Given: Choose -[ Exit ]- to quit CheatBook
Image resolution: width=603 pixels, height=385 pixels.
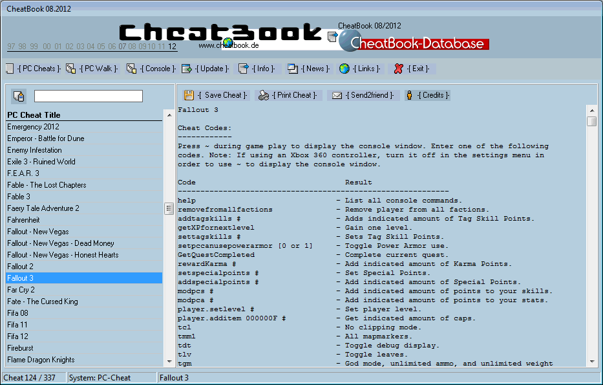Looking at the screenshot, I should [418, 69].
